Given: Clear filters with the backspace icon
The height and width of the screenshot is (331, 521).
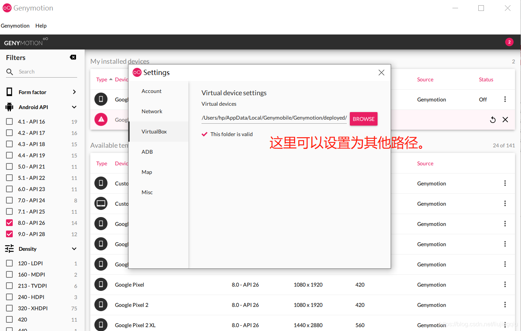Looking at the screenshot, I should point(73,57).
